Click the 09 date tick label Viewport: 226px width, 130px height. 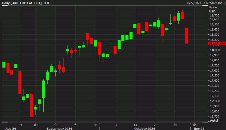pos(36,125)
